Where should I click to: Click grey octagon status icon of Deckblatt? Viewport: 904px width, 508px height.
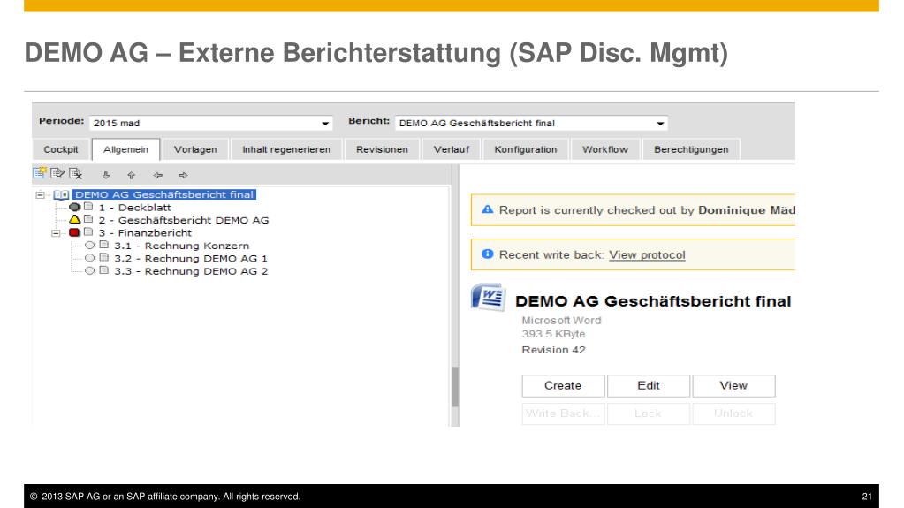point(74,207)
